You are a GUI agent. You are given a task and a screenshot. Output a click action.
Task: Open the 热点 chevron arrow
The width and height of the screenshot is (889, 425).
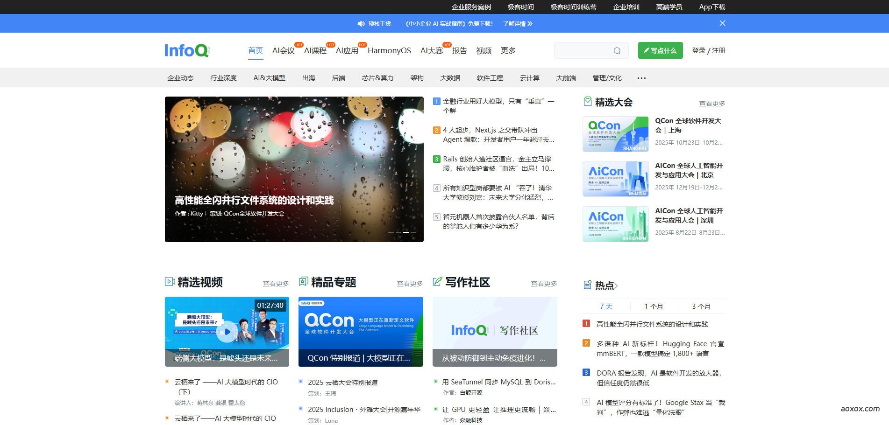(616, 285)
